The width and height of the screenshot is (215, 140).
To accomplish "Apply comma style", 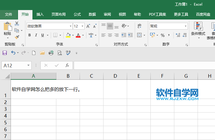I will pyautogui.click(x=169, y=35).
